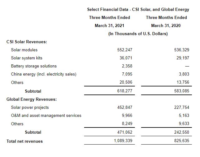Image resolution: width=200 pixels, height=157 pixels.
Task: Click 'China energy (incl. electricity sales)' label
Action: click(44, 74)
